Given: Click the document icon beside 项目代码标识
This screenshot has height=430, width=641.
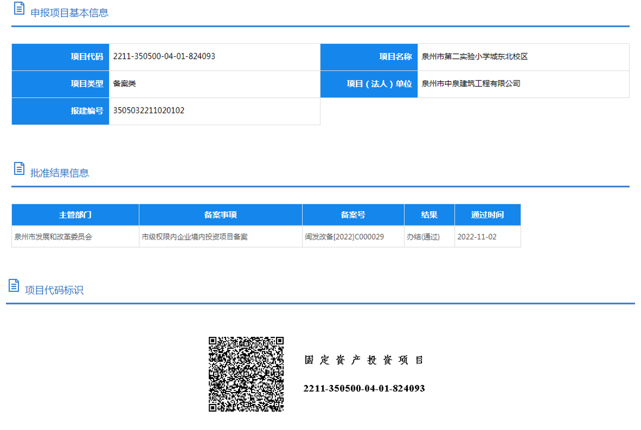Looking at the screenshot, I should [x=14, y=285].
